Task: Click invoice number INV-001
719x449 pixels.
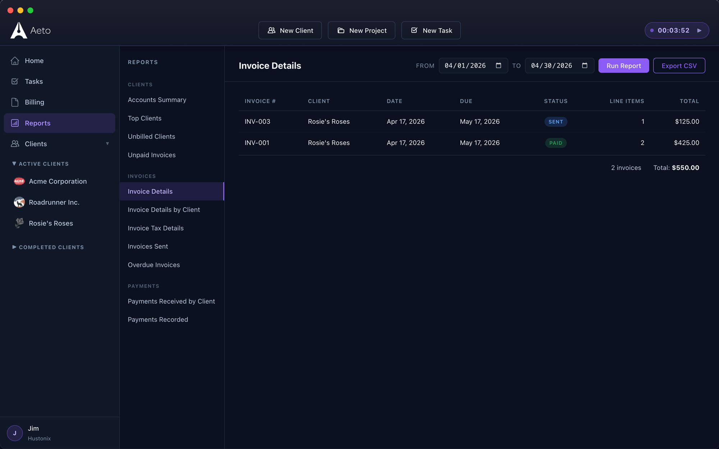Action: (257, 143)
